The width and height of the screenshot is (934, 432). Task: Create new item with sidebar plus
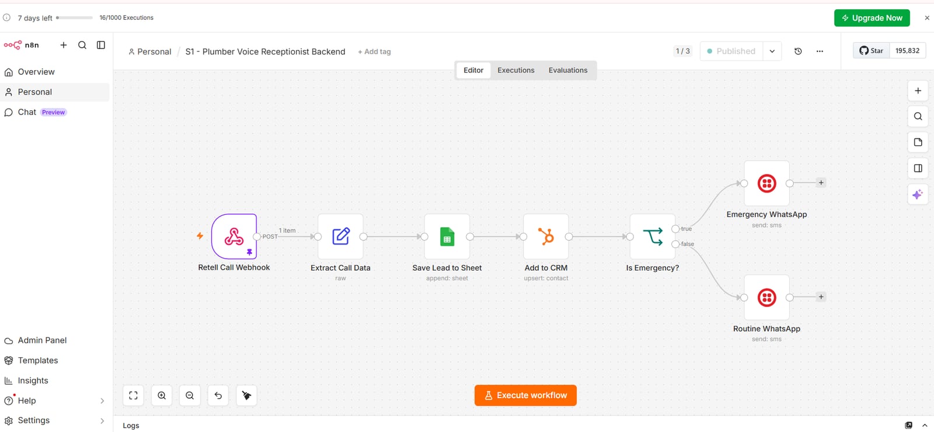point(64,45)
